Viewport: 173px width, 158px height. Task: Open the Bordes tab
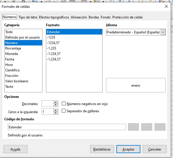tap(94, 17)
